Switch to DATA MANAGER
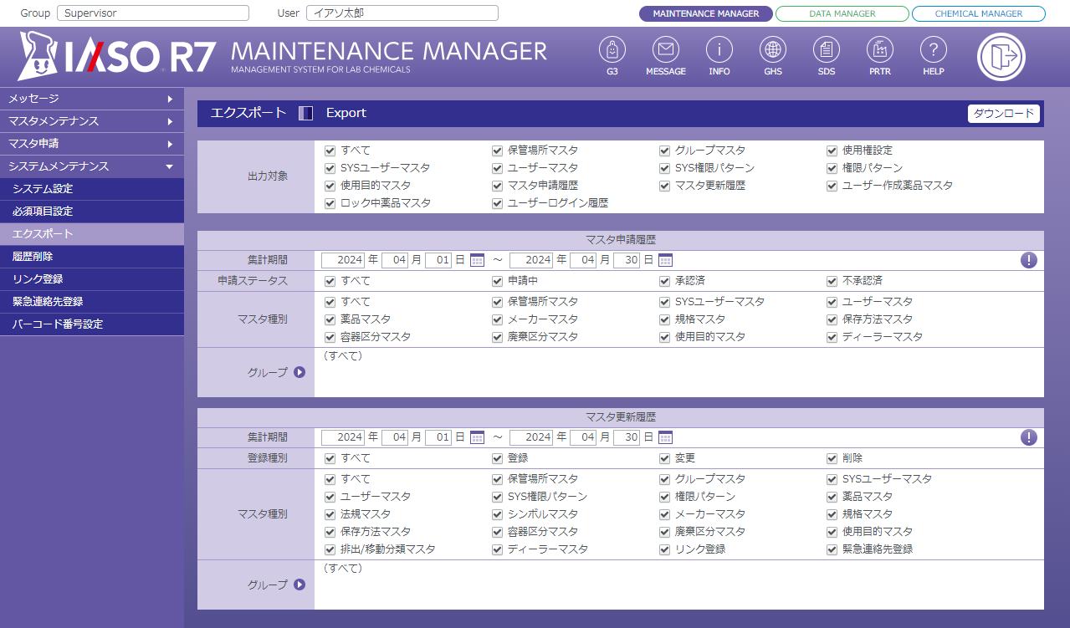Viewport: 1070px width, 628px height. click(x=842, y=13)
